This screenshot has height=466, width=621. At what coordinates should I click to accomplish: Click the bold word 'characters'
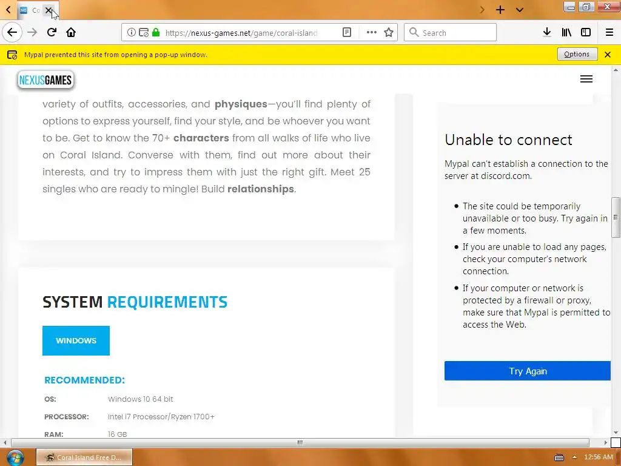[x=201, y=138]
